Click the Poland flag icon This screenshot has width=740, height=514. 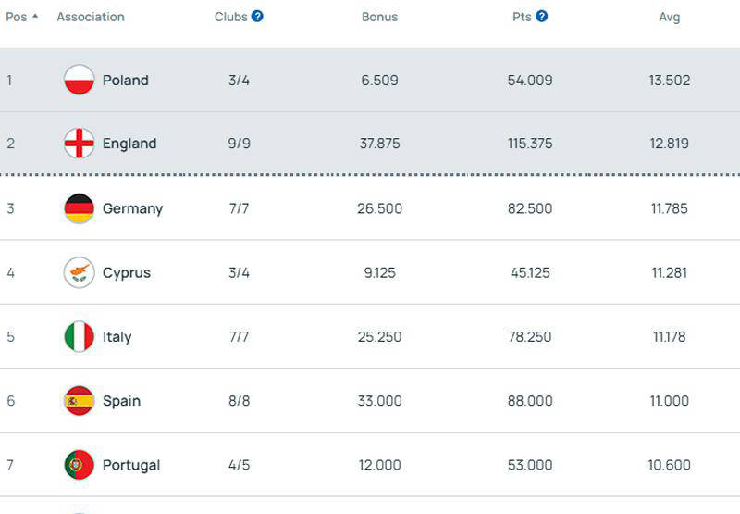click(80, 81)
